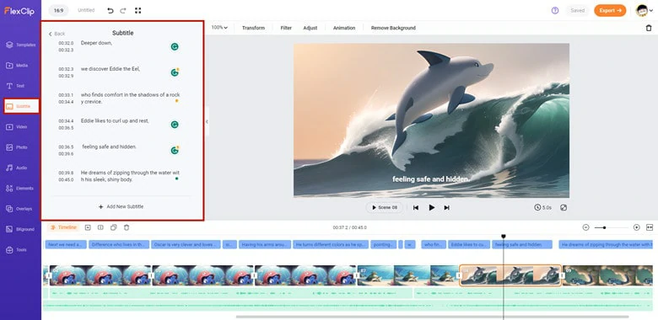Open the Animation tab
Viewport: 658px width, 320px height.
(x=344, y=28)
